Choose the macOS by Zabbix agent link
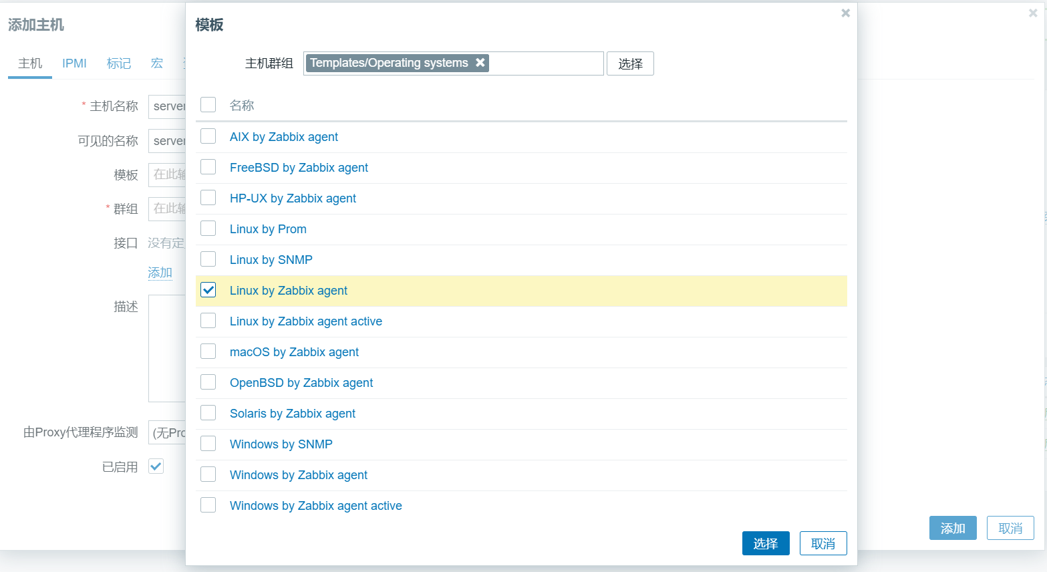This screenshot has width=1047, height=572. (x=294, y=352)
